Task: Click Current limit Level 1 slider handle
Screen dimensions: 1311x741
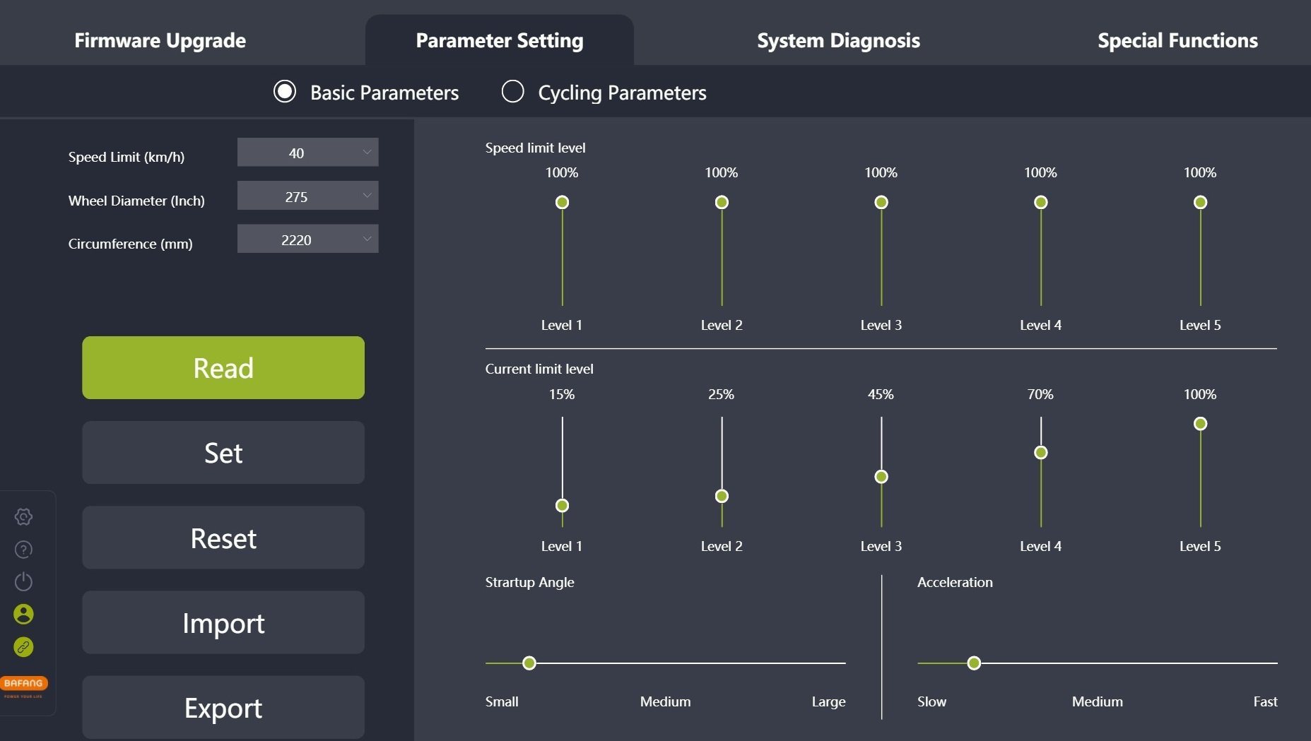Action: tap(562, 506)
